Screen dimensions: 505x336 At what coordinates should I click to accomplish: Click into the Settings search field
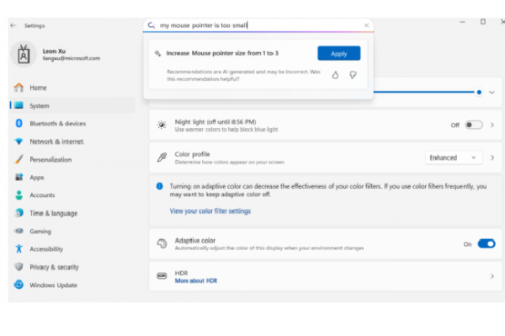[258, 25]
